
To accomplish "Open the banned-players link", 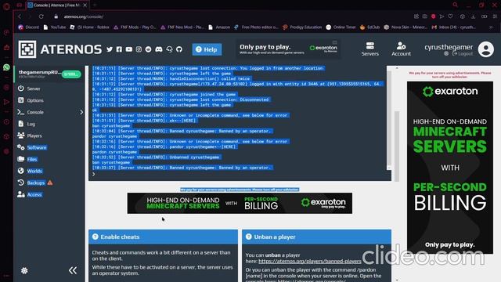I will click(310, 261).
